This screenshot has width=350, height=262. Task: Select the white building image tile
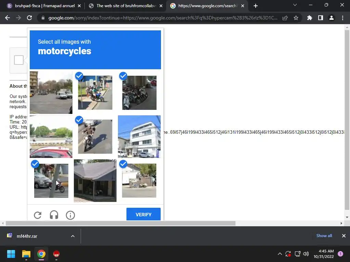[x=139, y=136]
